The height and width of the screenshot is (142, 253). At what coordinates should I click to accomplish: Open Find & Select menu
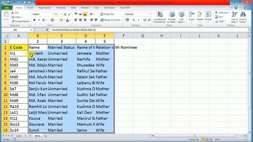pos(243,17)
